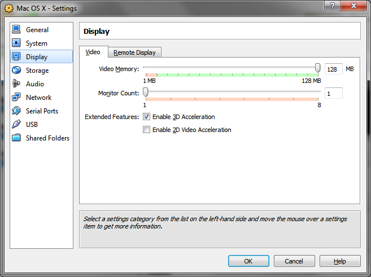Click the 128 MB maximum label
The image size is (371, 277).
pos(311,81)
